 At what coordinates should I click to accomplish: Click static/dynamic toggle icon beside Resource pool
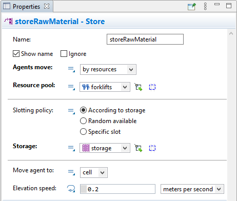point(71,87)
